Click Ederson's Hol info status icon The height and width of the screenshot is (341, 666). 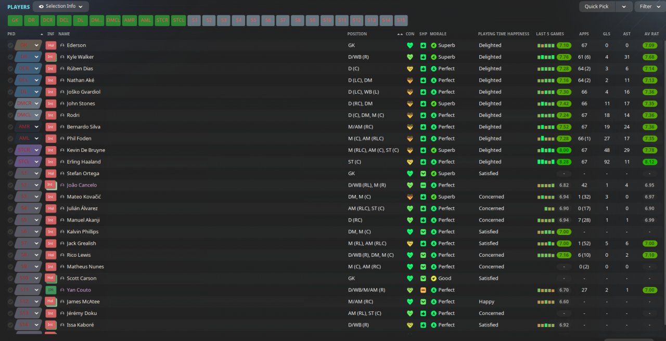point(51,45)
